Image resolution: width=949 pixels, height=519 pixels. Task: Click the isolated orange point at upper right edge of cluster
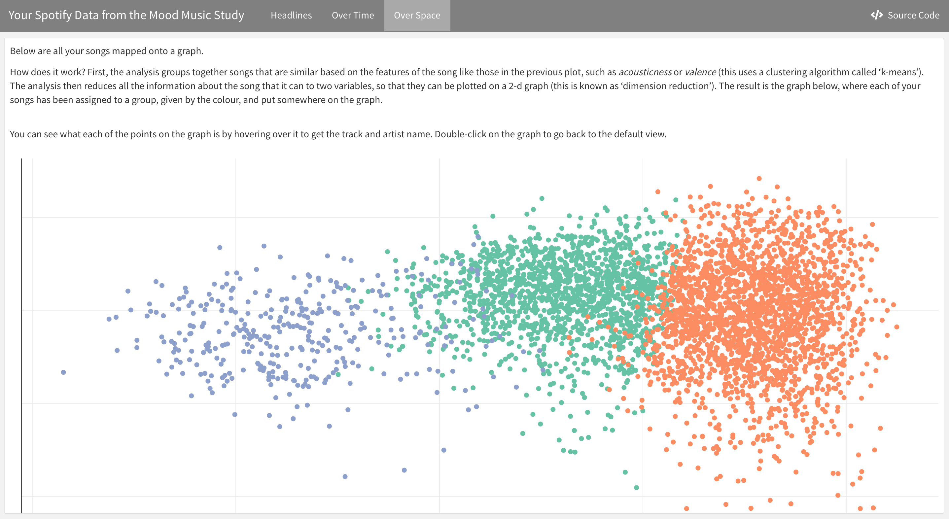(872, 224)
